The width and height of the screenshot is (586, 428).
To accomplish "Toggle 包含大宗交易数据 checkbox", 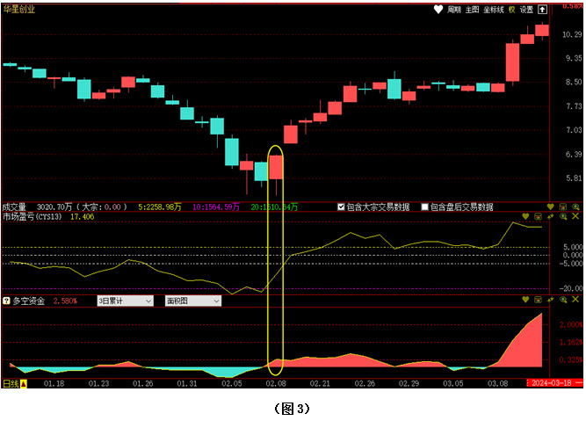I will [343, 207].
